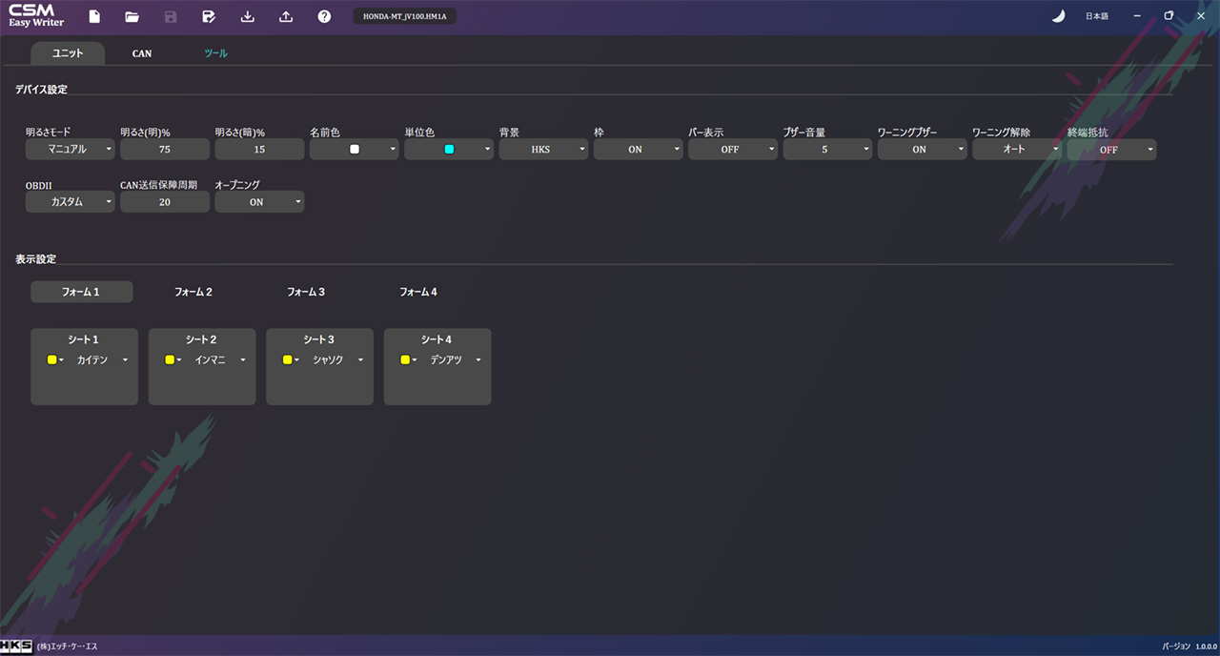1220x656 pixels.
Task: Open help via question mark icon
Action: pyautogui.click(x=324, y=16)
